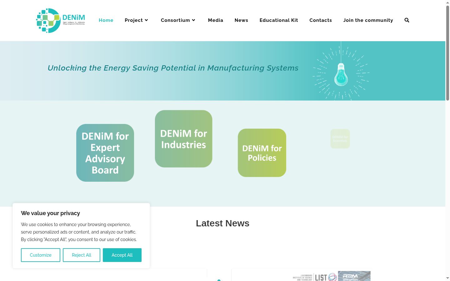Open the Contacts page
The height and width of the screenshot is (281, 450).
321,20
